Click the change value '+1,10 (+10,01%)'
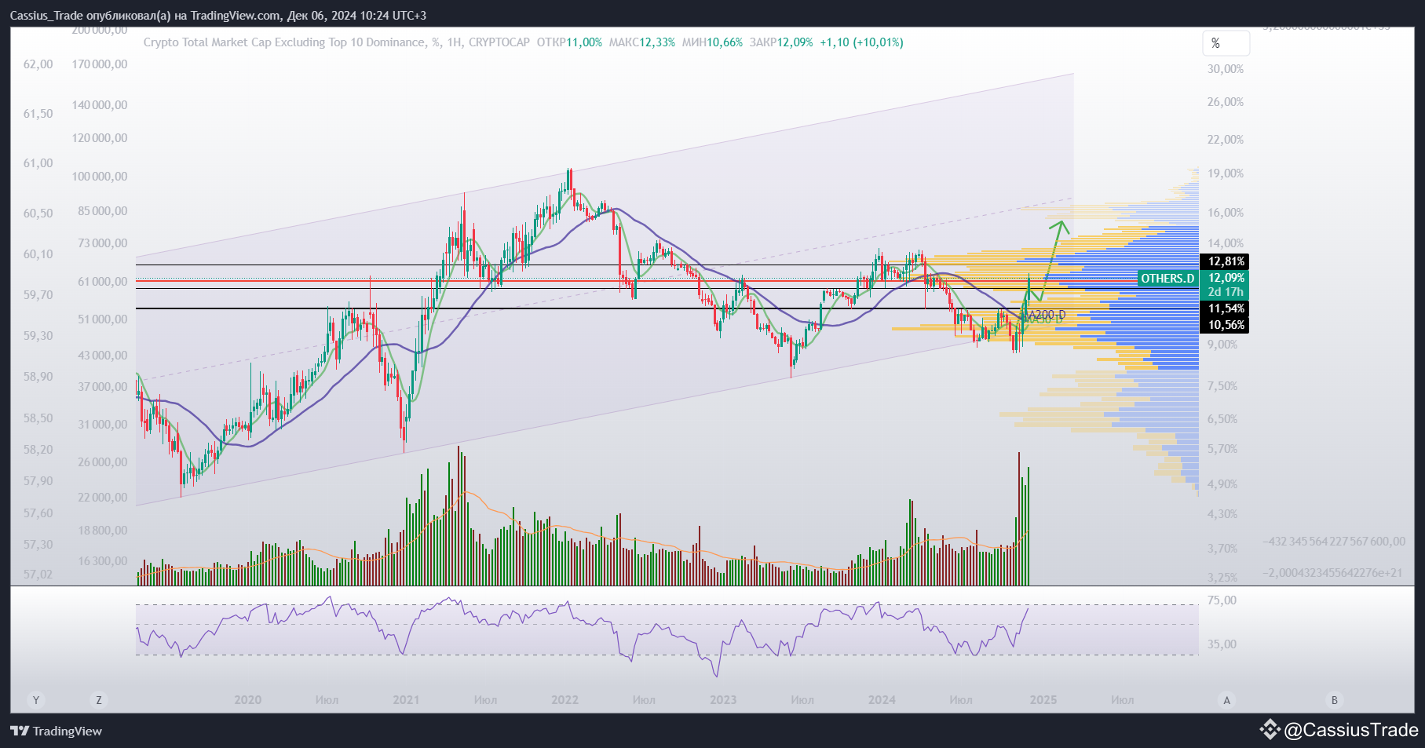 coord(861,42)
